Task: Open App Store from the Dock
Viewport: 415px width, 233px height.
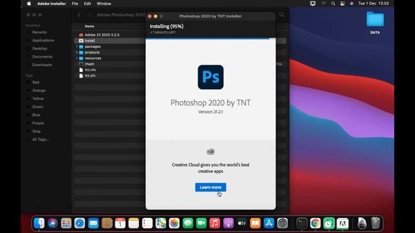Action: [x=269, y=223]
